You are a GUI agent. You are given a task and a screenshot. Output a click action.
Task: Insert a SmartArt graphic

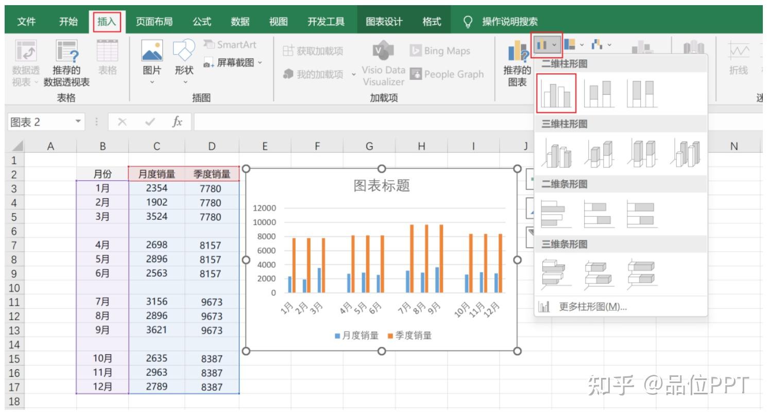pos(230,44)
